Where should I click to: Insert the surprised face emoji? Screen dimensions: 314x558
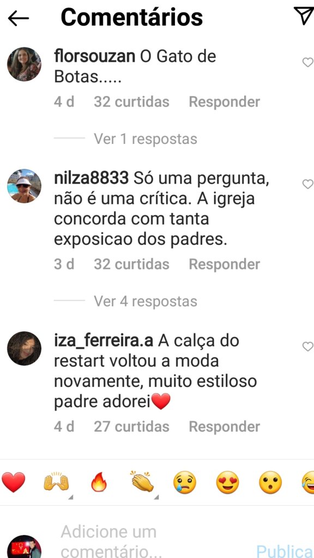pyautogui.click(x=270, y=483)
